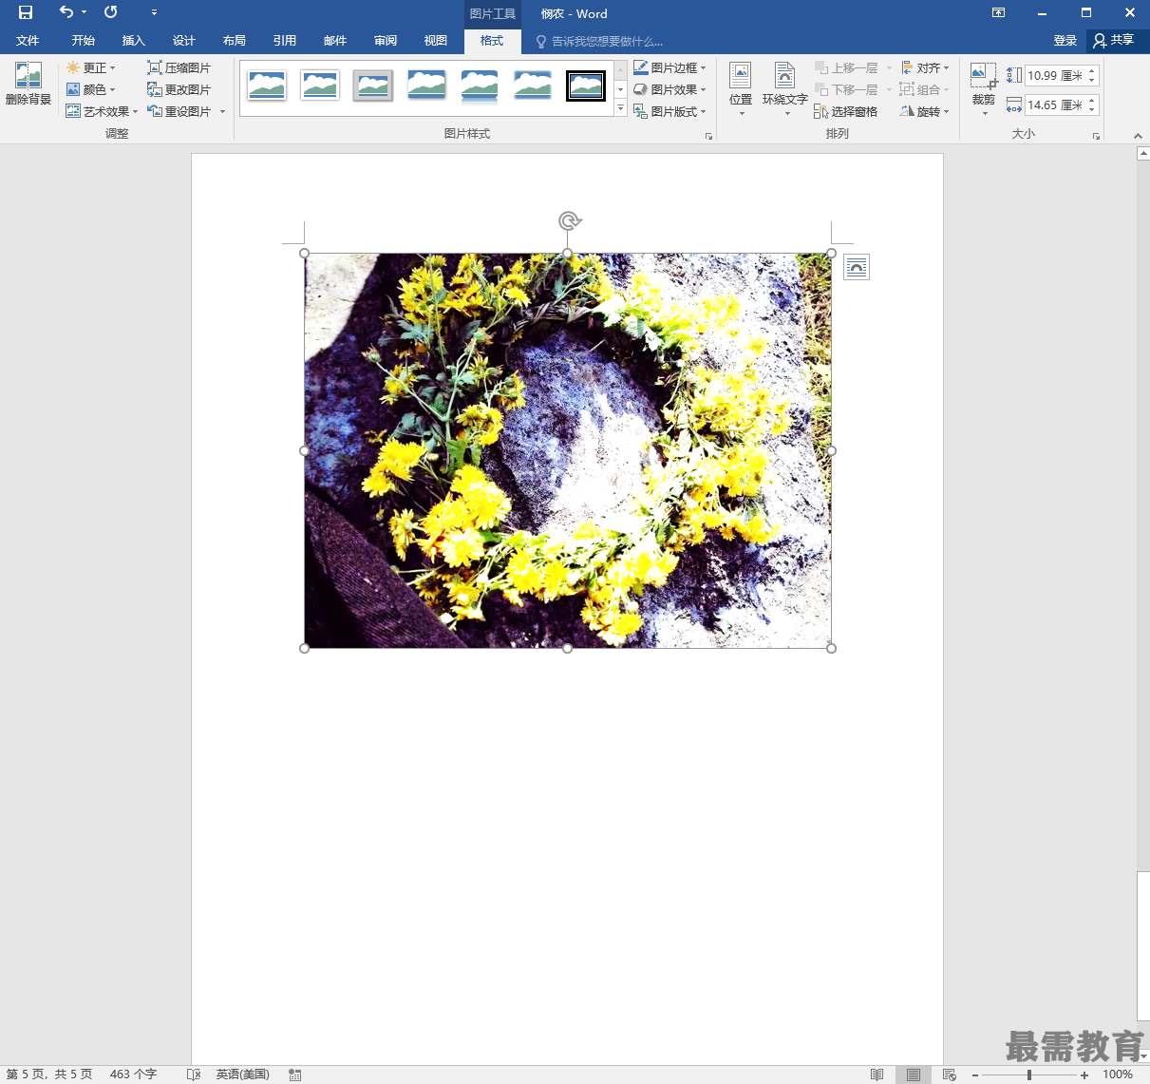Click Compress Pictures (压缩图片)
This screenshot has width=1150, height=1084.
coord(179,67)
